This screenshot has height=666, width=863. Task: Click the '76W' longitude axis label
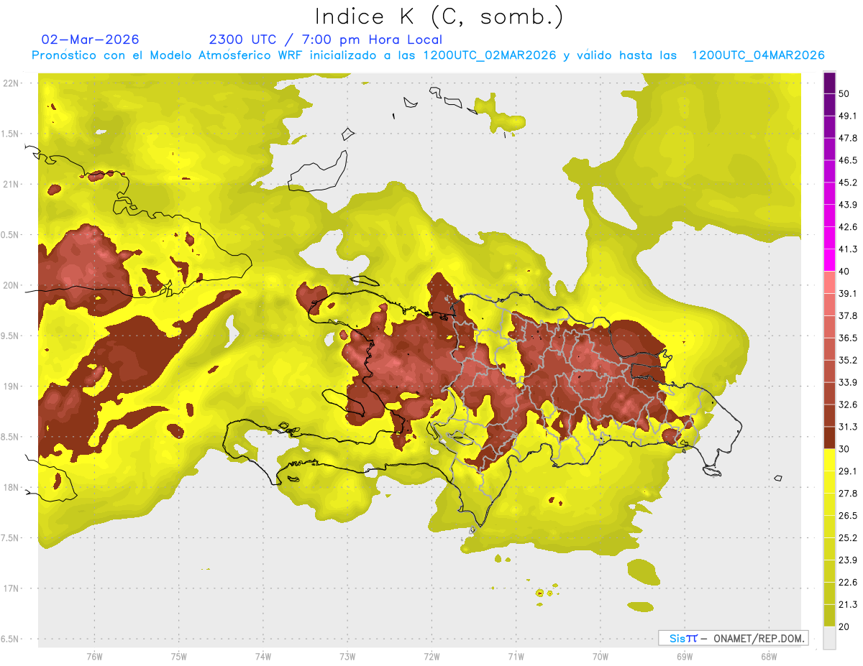pos(94,657)
